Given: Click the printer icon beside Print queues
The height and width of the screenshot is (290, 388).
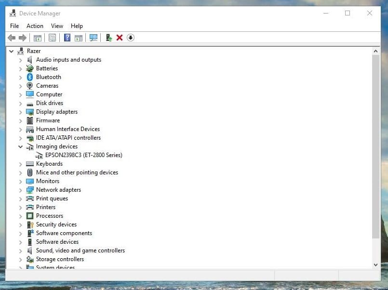Looking at the screenshot, I should coord(30,198).
